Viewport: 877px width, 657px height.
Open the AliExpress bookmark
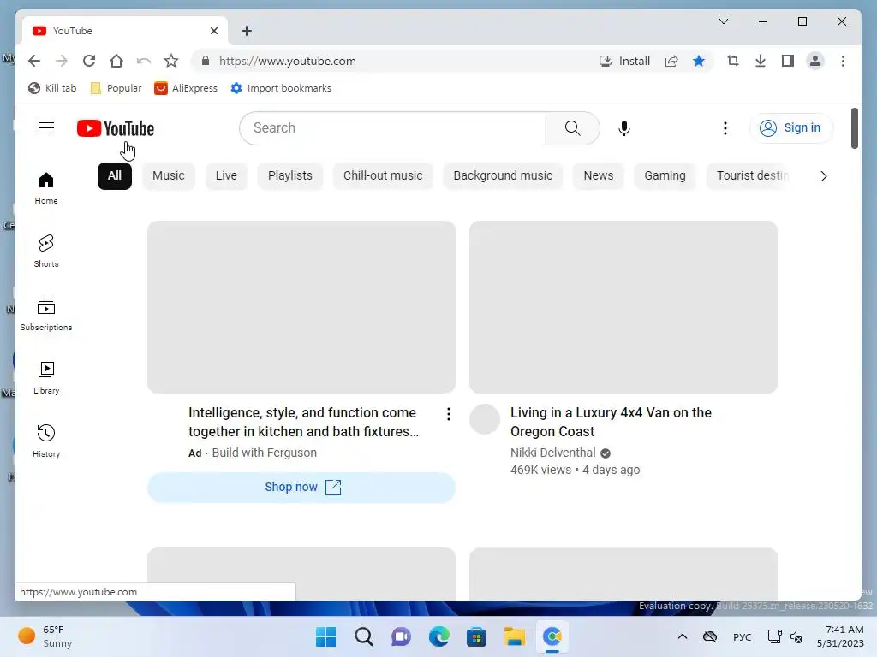point(186,88)
